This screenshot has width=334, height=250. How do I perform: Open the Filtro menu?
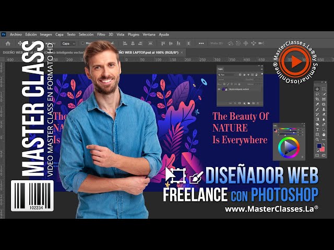point(101,34)
